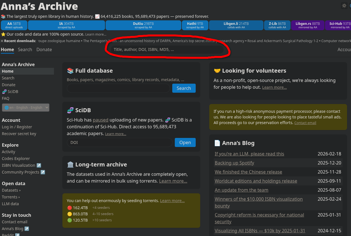
Task: Click the Libgen.rs 88TB badge
Action: pyautogui.click(x=308, y=25)
